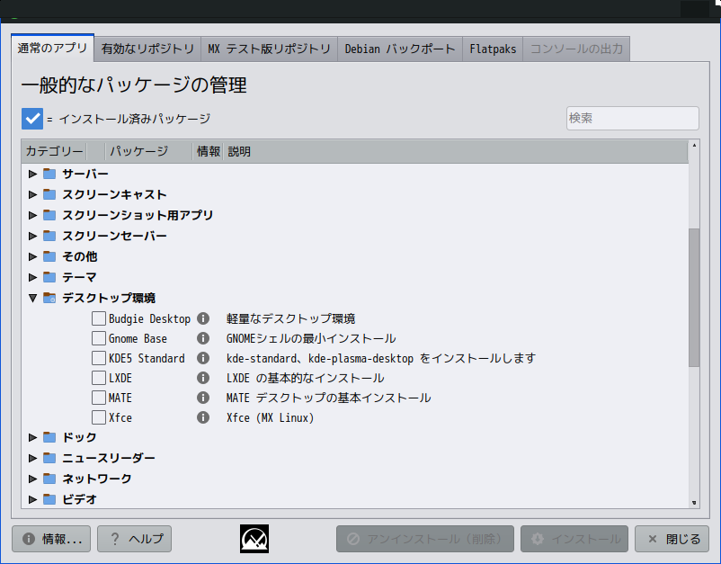This screenshot has height=564, width=721.
Task: Open ヘルプ button
Action: pyautogui.click(x=134, y=539)
